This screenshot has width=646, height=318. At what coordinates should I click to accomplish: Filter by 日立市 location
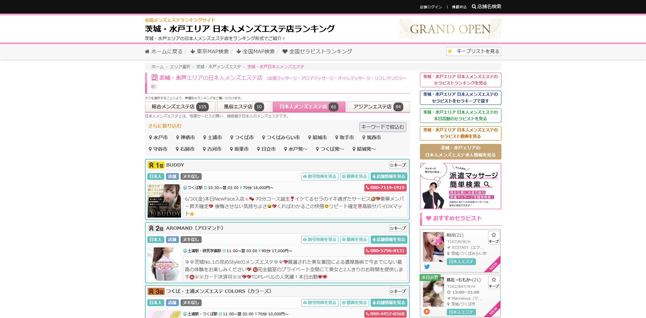click(x=266, y=149)
